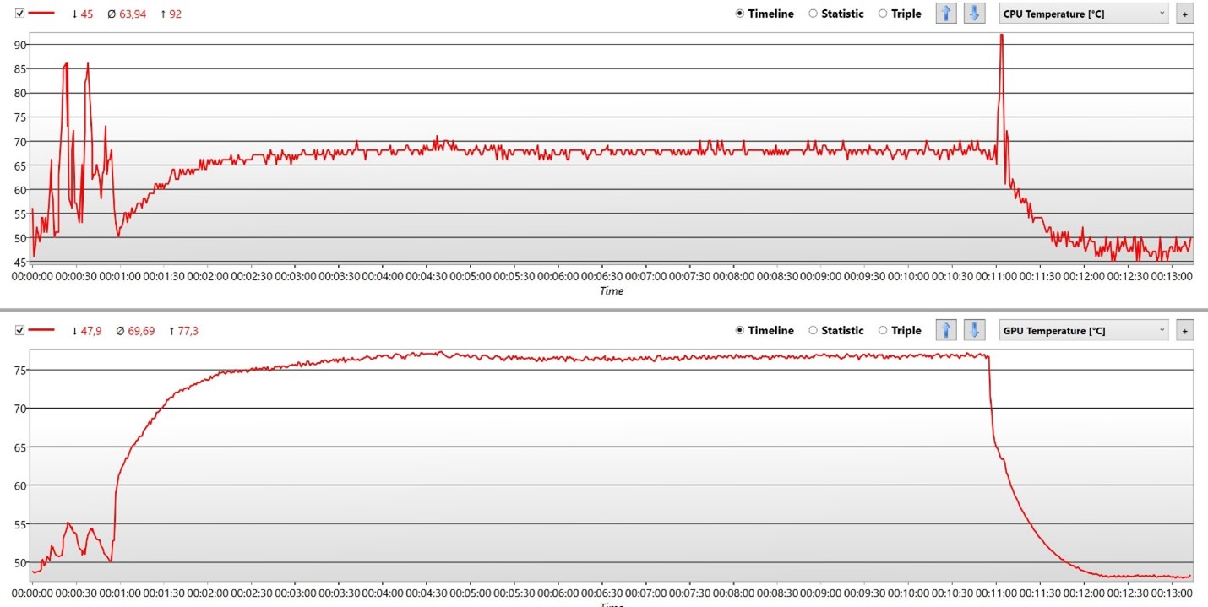Viewport: 1208px width, 607px height.
Task: Select the Triple view for the CPU graph
Action: pos(883,14)
